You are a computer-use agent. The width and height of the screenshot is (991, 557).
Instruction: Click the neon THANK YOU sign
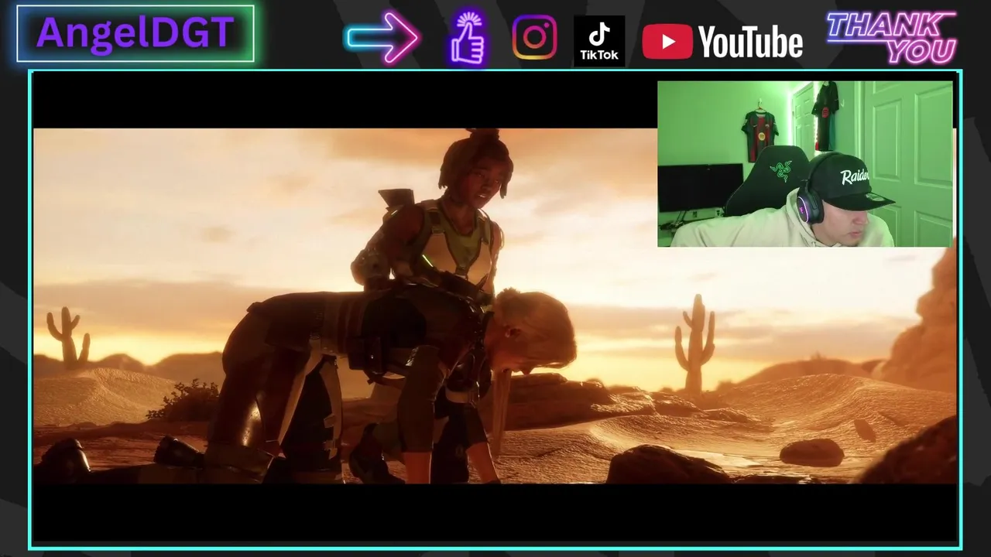pos(892,37)
